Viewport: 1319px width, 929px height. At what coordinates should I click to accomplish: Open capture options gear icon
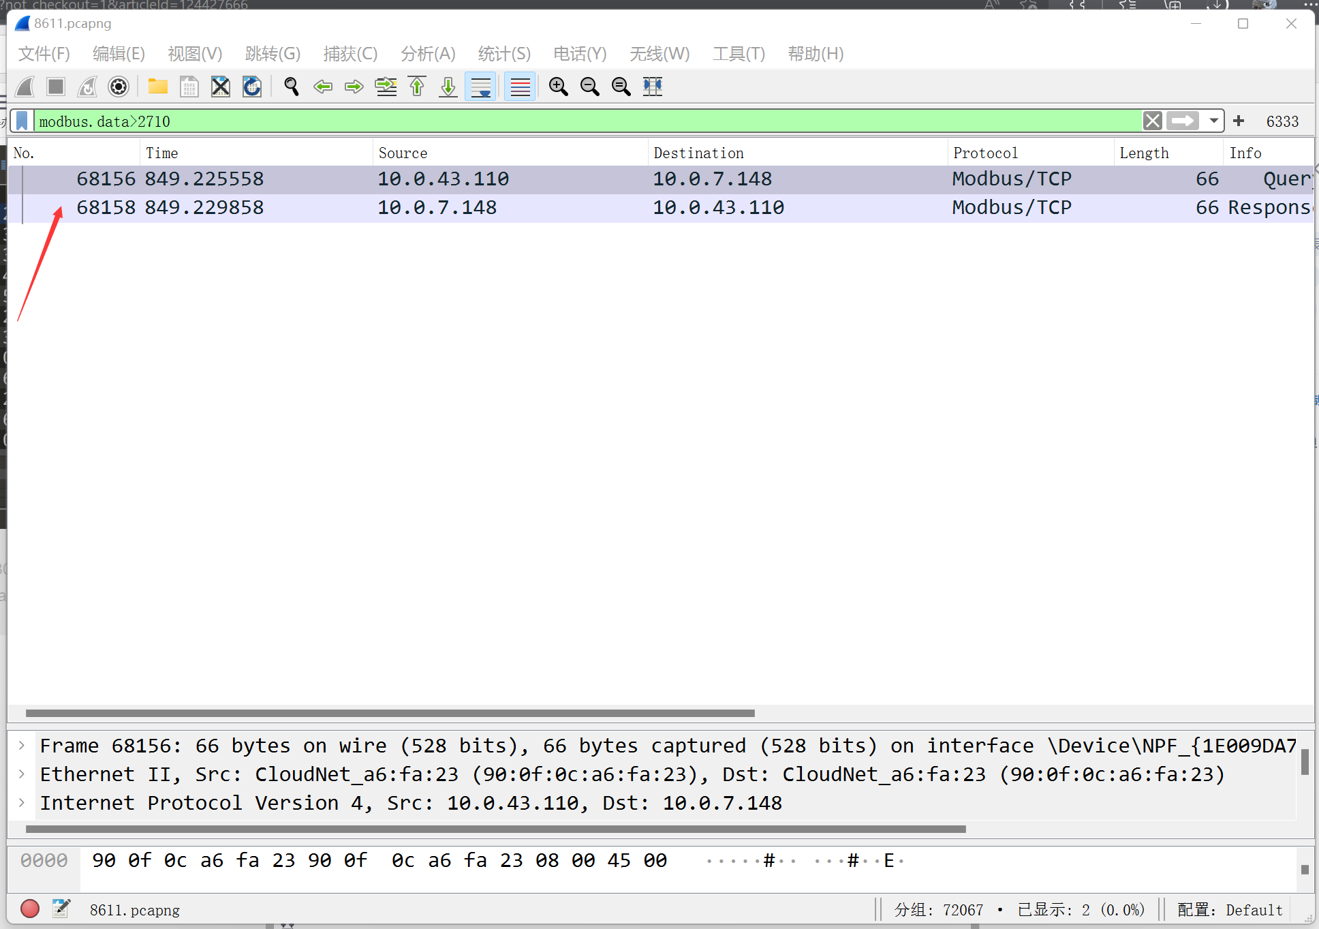[x=119, y=87]
